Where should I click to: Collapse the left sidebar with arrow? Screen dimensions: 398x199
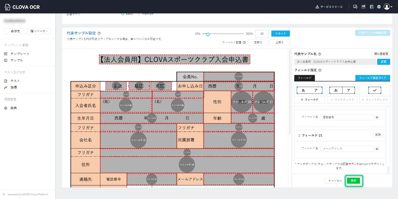(4, 194)
